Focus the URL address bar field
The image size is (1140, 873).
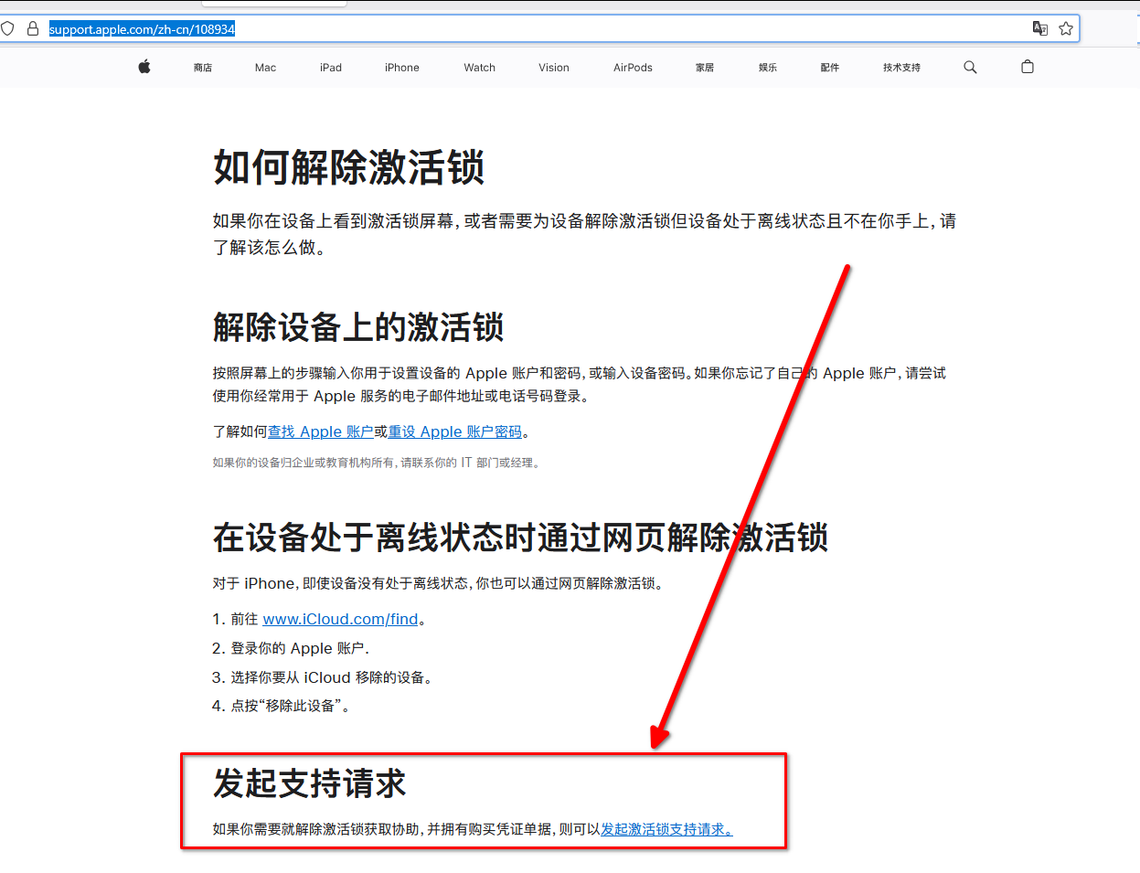(x=549, y=29)
